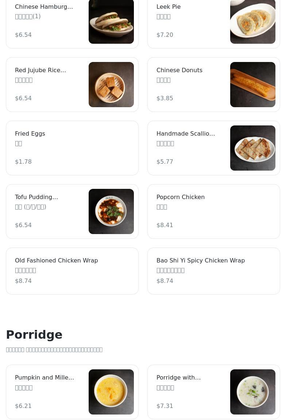The image size is (286, 420).
Task: Click the $1.78 Fried Eggs price
Action: pyautogui.click(x=23, y=162)
